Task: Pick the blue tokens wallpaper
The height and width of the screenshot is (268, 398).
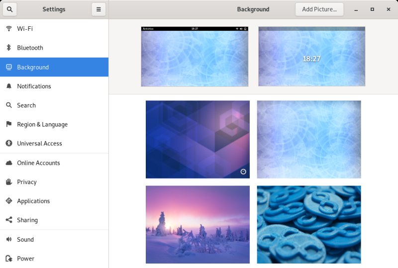Action: click(x=308, y=224)
